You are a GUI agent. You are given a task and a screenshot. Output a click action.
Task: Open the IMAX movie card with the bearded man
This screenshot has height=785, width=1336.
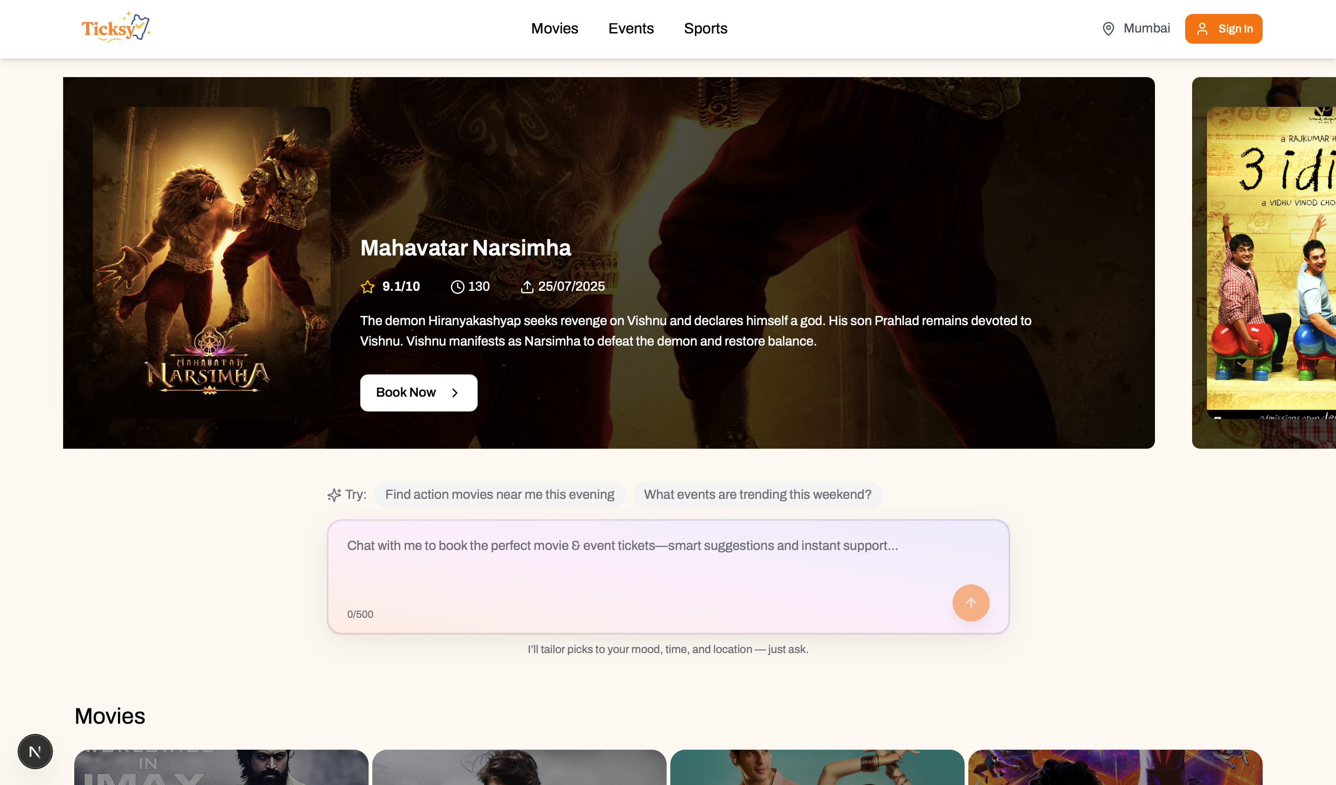[x=221, y=767]
